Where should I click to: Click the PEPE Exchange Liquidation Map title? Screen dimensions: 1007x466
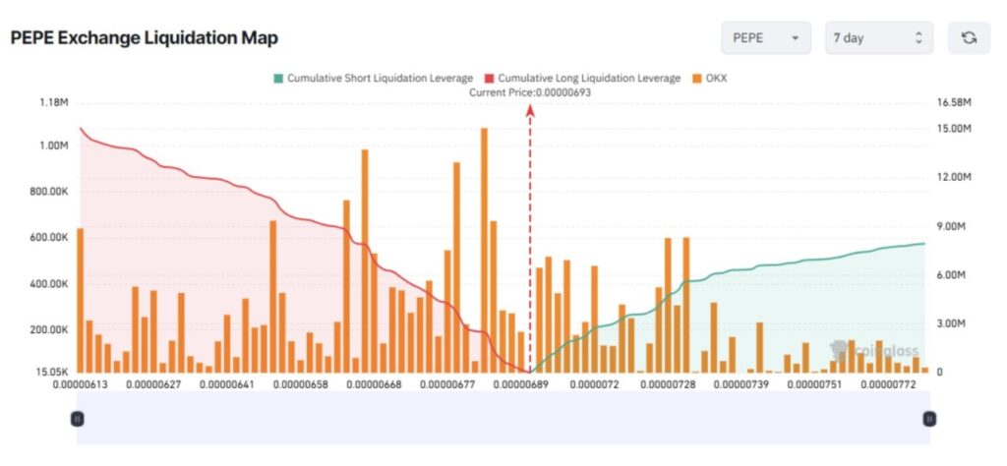click(x=144, y=38)
